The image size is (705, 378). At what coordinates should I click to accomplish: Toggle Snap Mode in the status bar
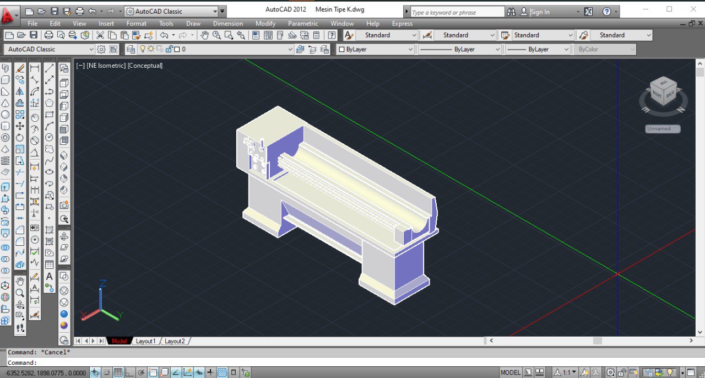point(107,372)
